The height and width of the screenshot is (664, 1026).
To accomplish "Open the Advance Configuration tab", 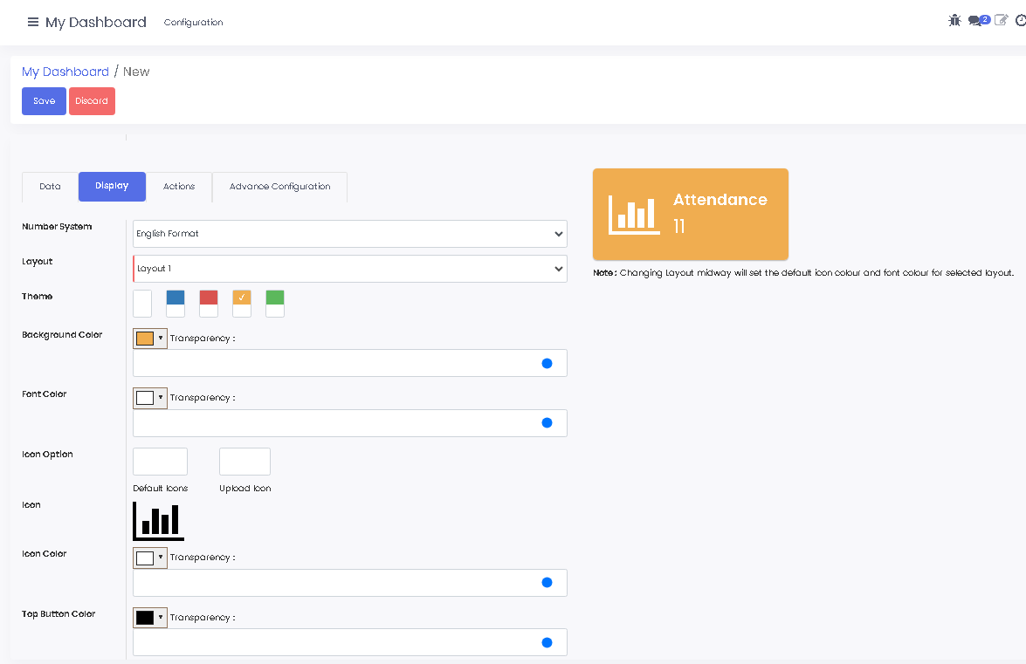I will [279, 187].
